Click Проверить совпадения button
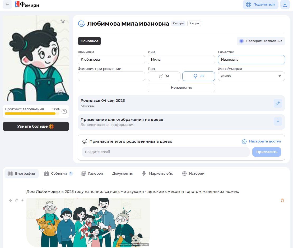Image resolution: width=293 pixels, height=248 pixels. [x=261, y=41]
